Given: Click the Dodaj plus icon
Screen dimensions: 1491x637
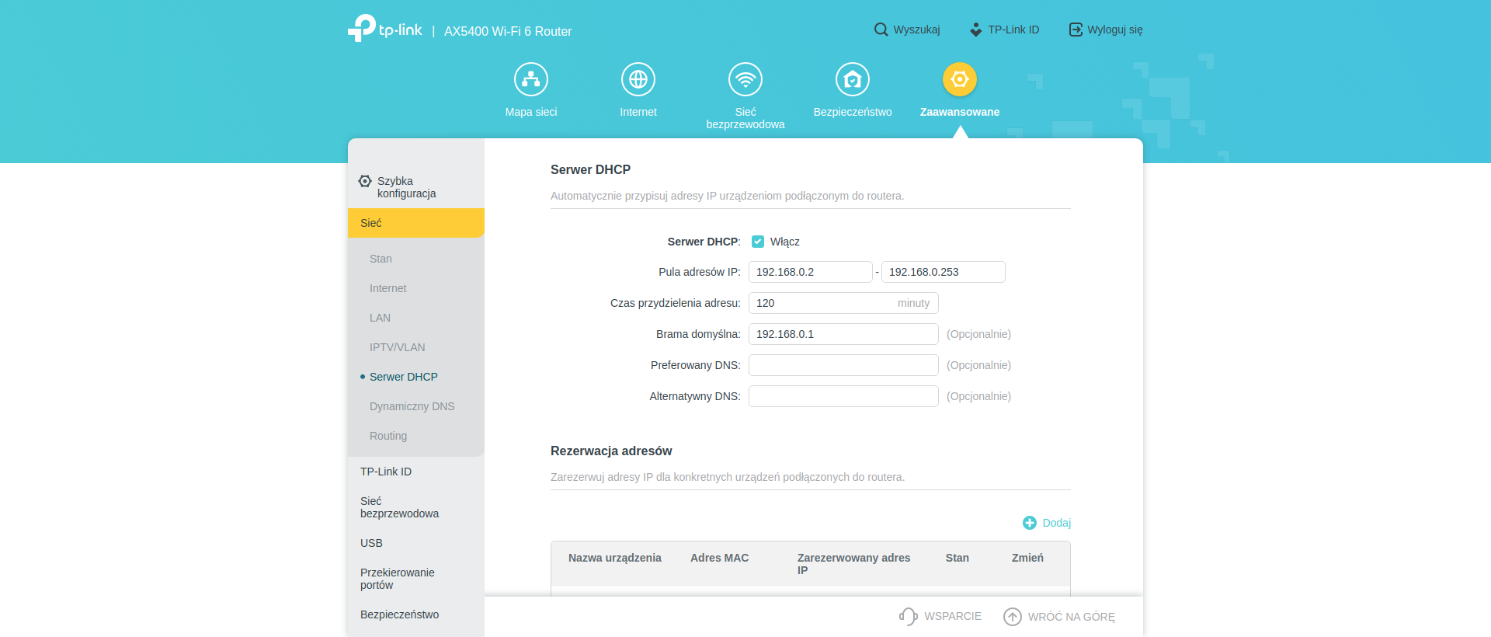Looking at the screenshot, I should 1030,523.
